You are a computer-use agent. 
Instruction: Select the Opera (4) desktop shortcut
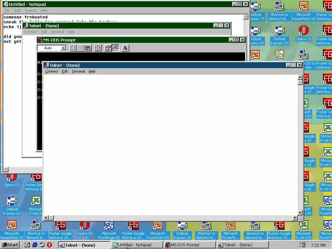point(85,229)
